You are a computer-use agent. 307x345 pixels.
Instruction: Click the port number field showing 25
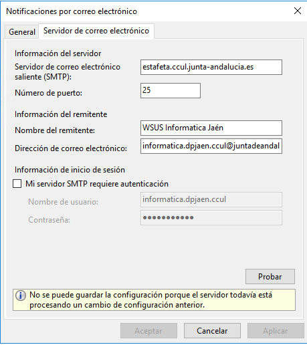click(171, 90)
